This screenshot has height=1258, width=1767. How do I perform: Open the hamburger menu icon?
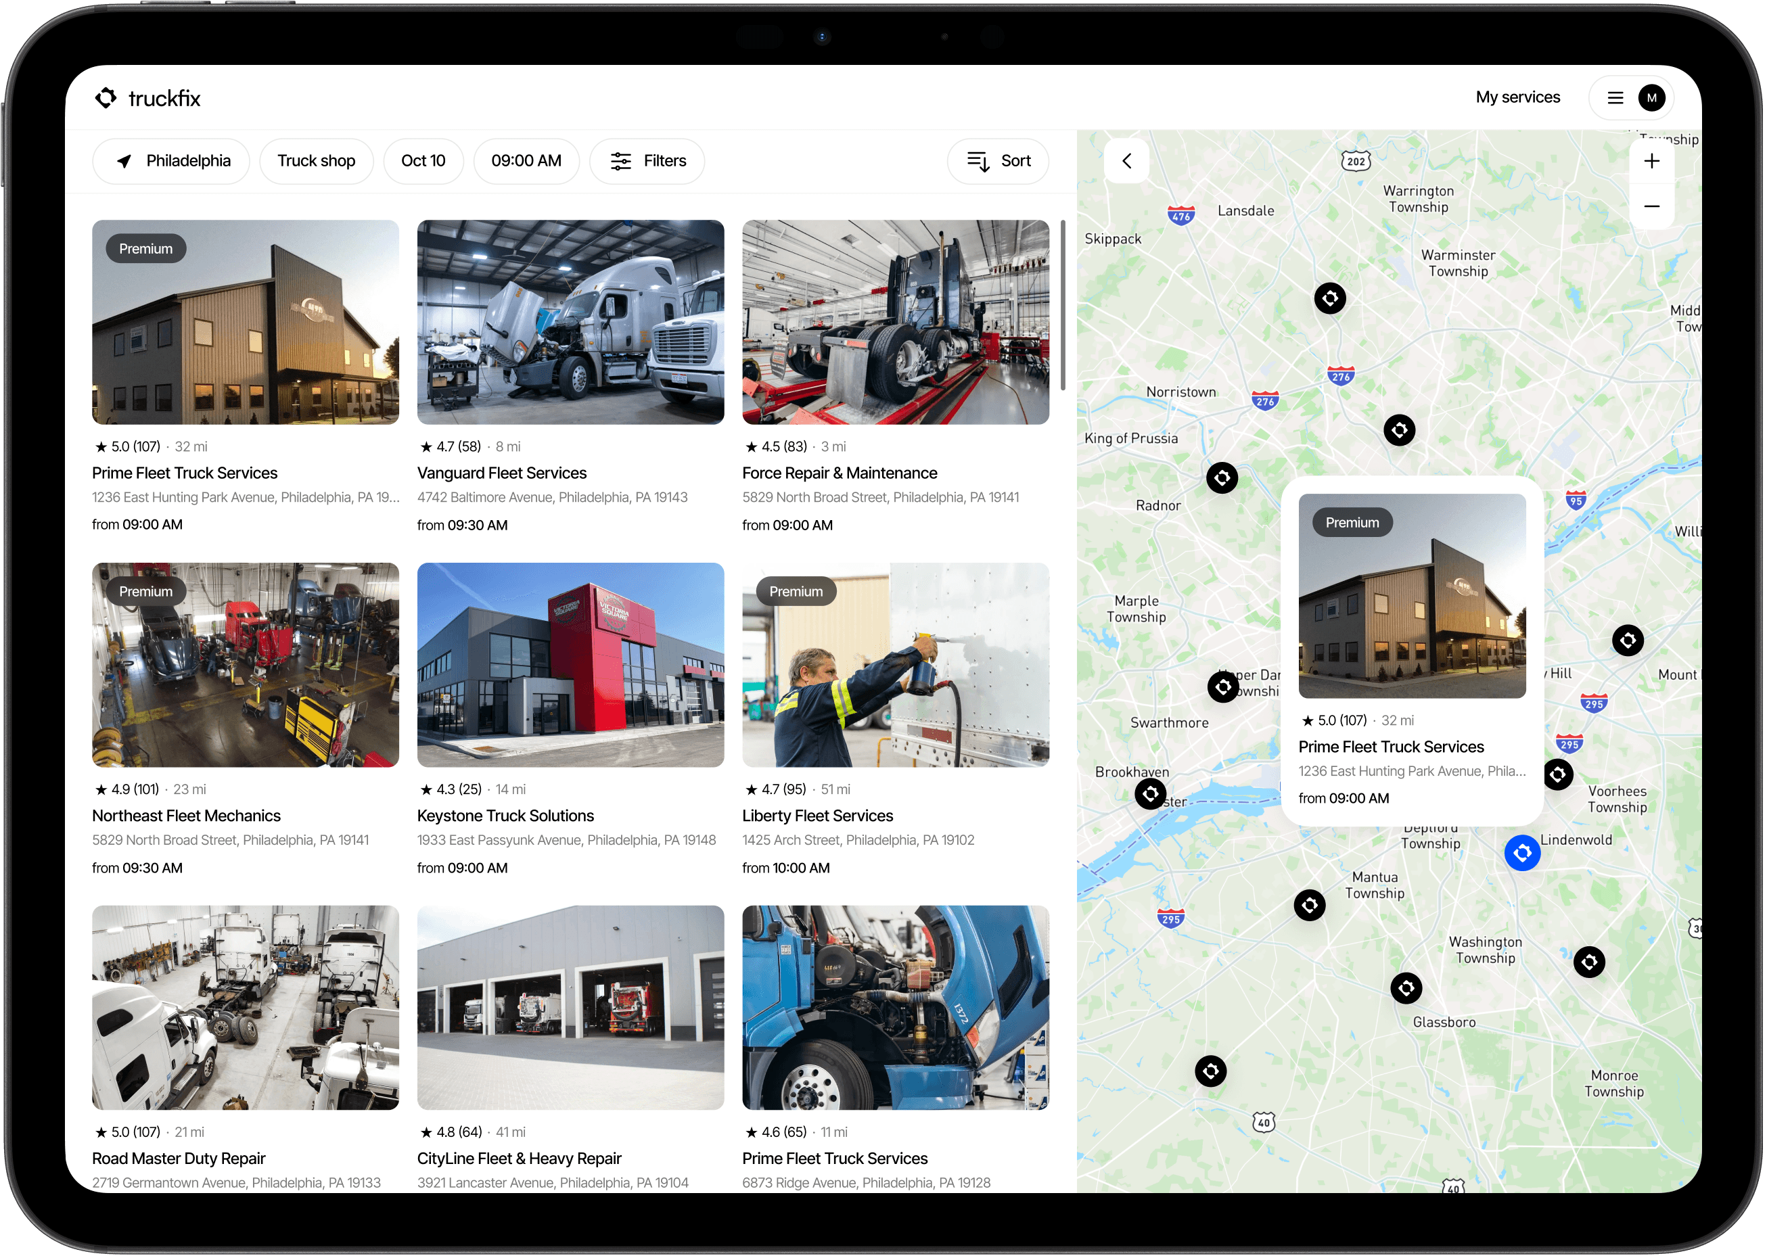pos(1615,97)
